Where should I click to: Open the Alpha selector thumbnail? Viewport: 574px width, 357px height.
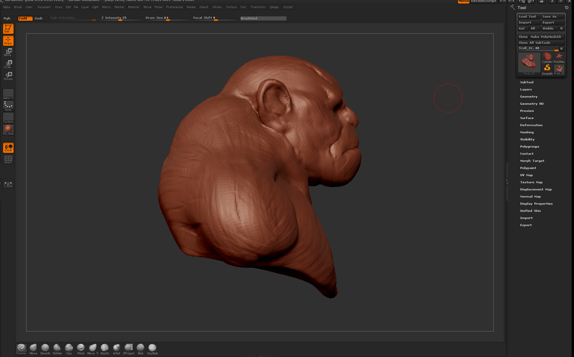pos(8,94)
